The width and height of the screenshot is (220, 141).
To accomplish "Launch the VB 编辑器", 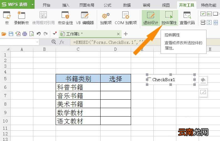I will tap(85, 18).
